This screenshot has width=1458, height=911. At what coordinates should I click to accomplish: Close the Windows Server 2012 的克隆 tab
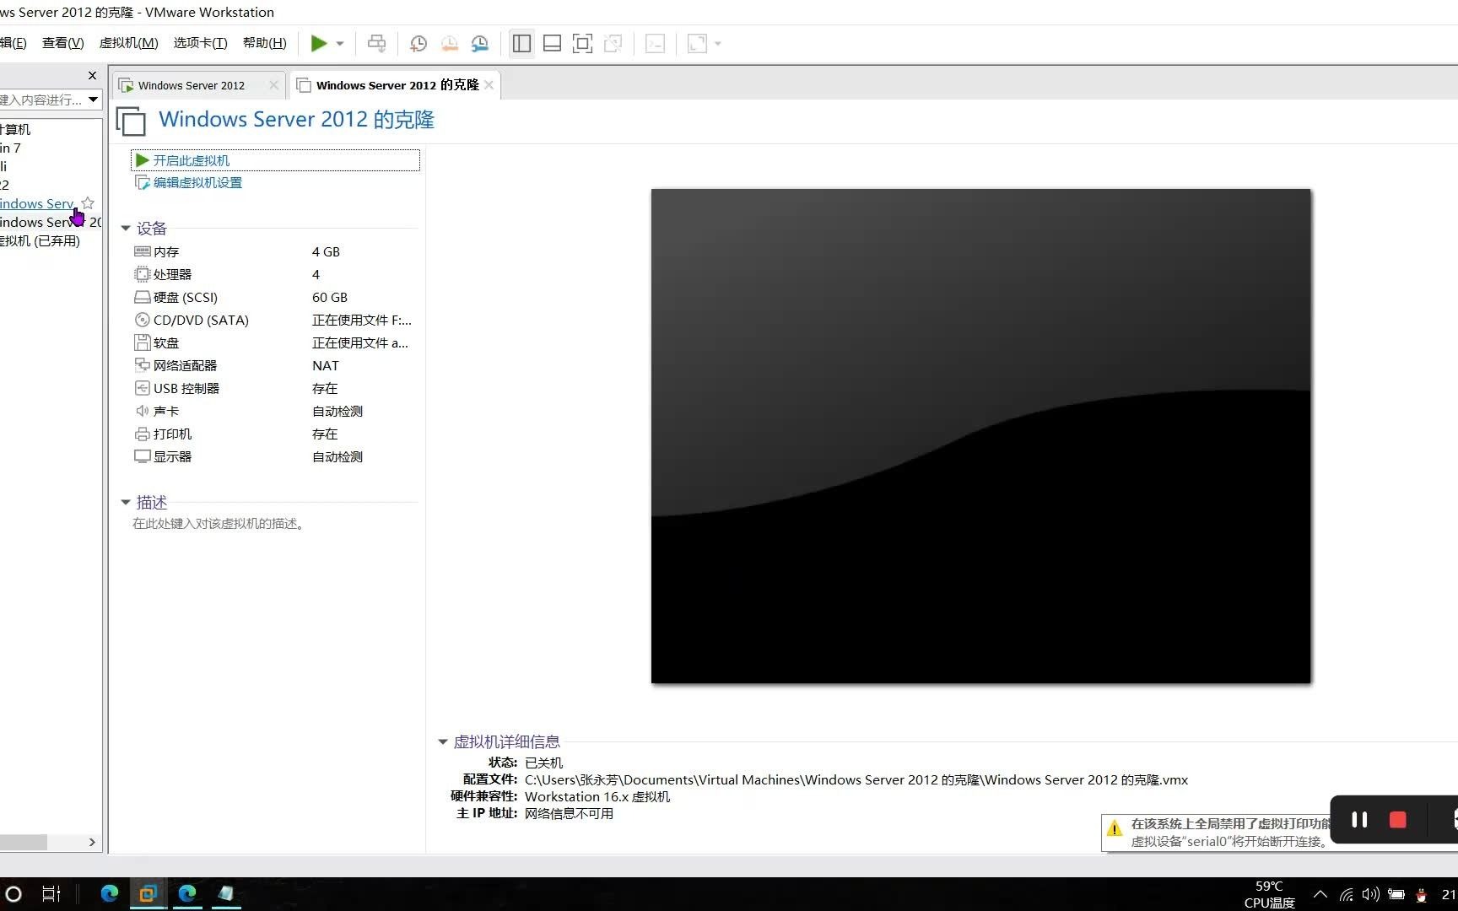(489, 85)
